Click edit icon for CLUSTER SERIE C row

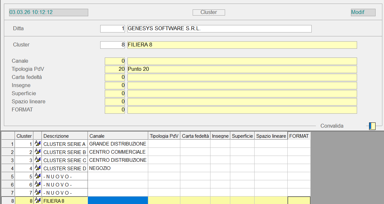38,160
